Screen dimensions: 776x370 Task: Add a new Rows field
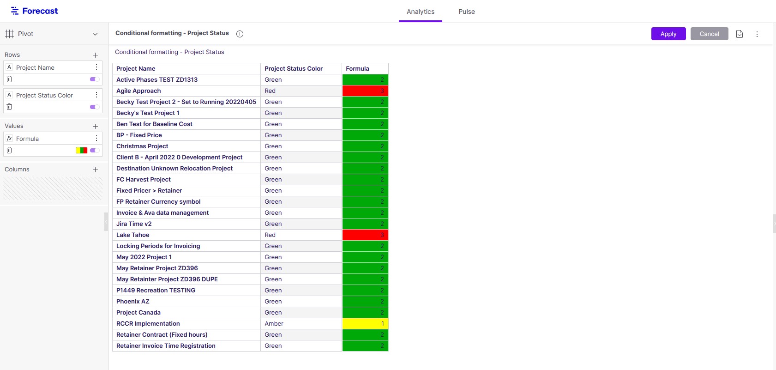tap(95, 55)
